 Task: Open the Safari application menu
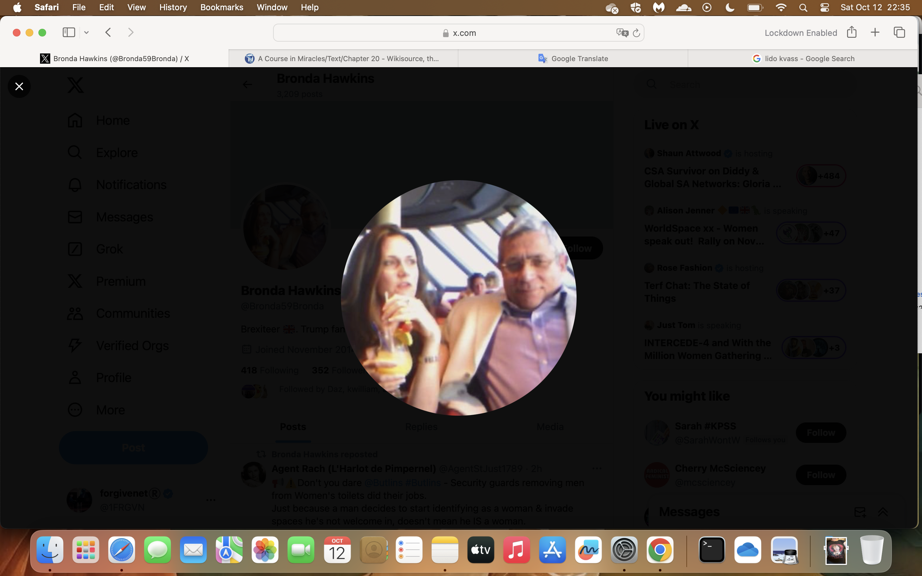point(46,7)
